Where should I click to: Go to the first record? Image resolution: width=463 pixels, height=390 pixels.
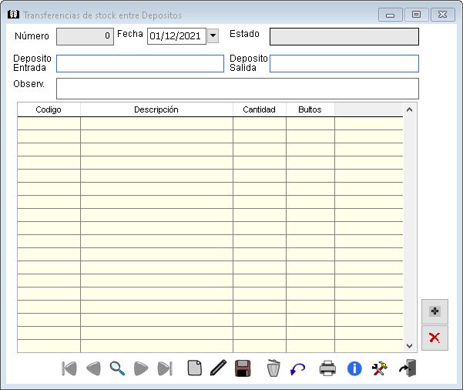point(69,368)
